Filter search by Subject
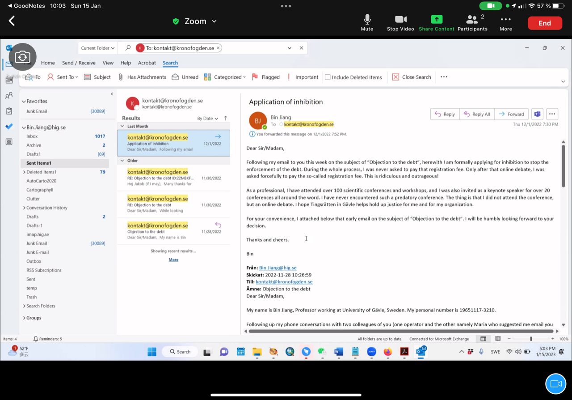The image size is (572, 400). (97, 77)
